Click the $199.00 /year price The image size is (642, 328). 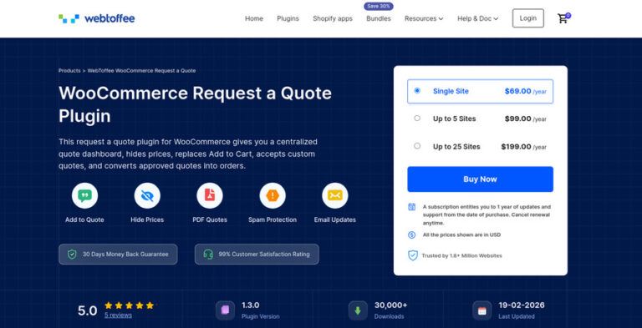coord(523,146)
